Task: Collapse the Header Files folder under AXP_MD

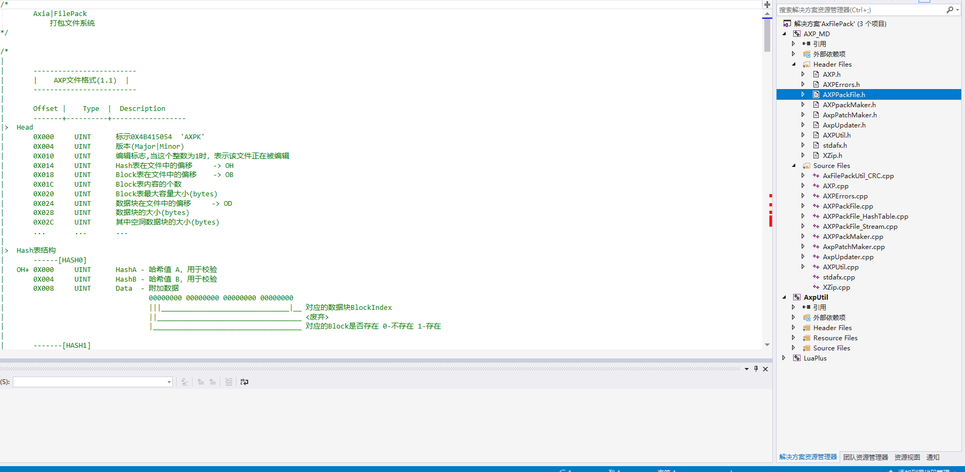Action: click(x=794, y=64)
